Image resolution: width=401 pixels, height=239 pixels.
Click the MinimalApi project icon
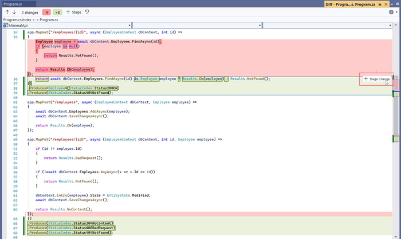pyautogui.click(x=5, y=25)
